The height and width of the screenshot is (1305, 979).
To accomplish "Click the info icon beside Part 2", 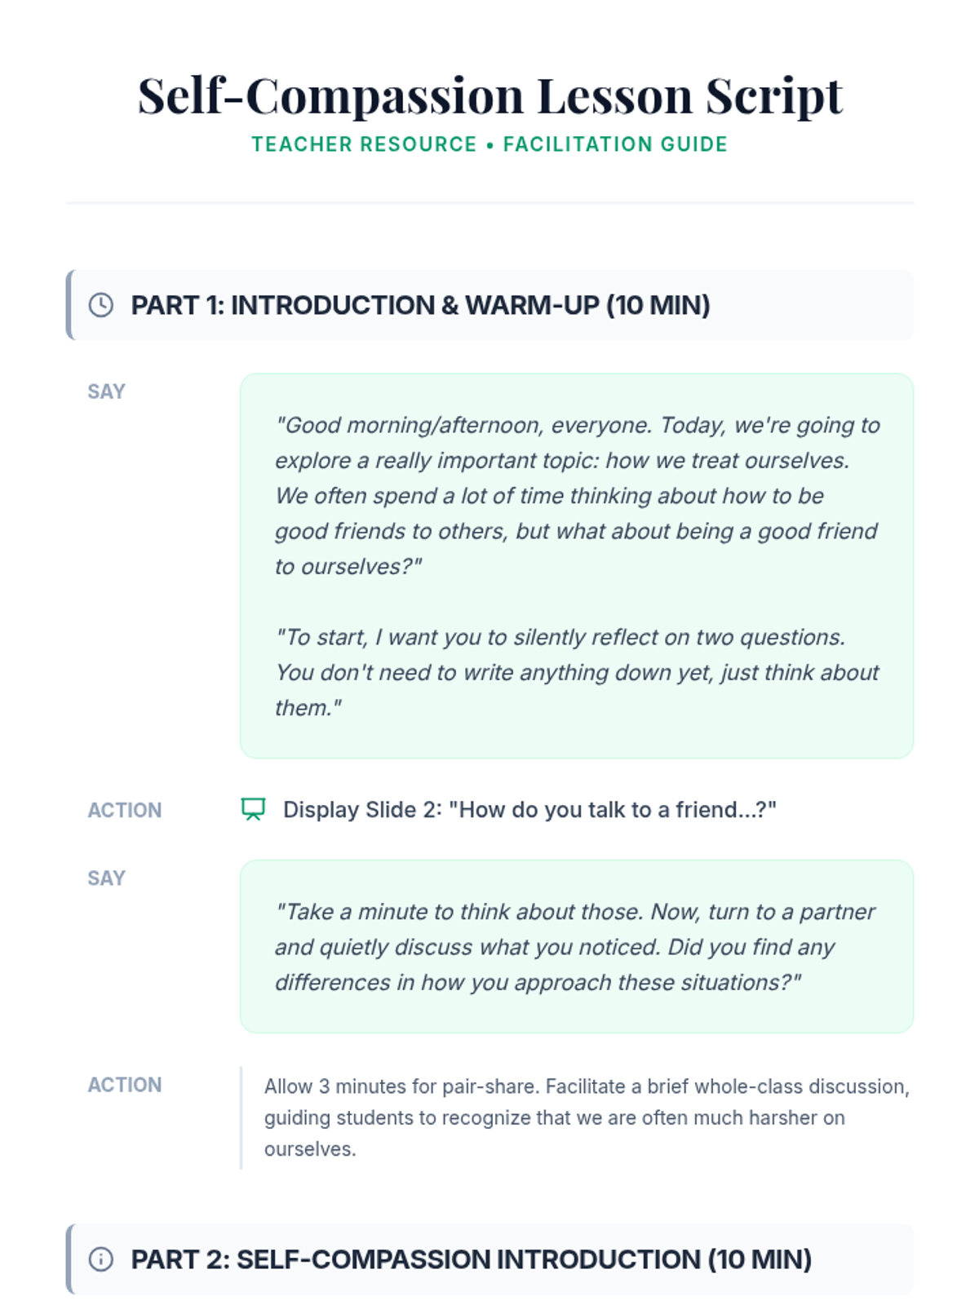I will [x=101, y=1259].
